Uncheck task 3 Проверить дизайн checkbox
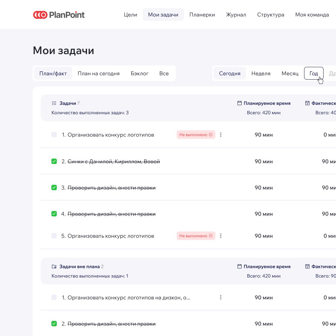This screenshot has width=336, height=336. tap(54, 187)
